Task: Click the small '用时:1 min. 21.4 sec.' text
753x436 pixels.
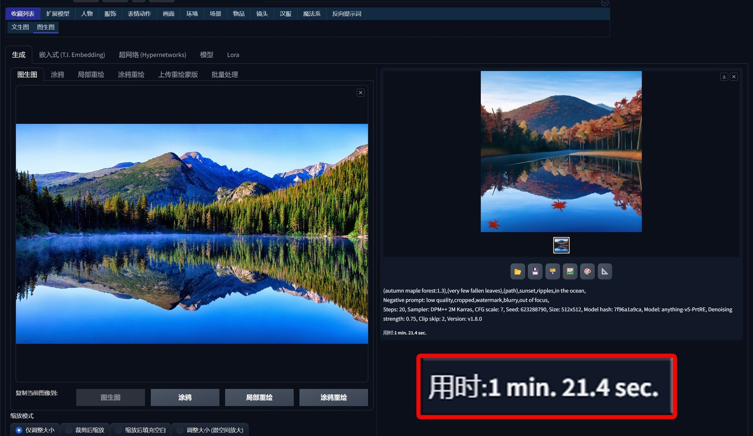Action: click(405, 333)
